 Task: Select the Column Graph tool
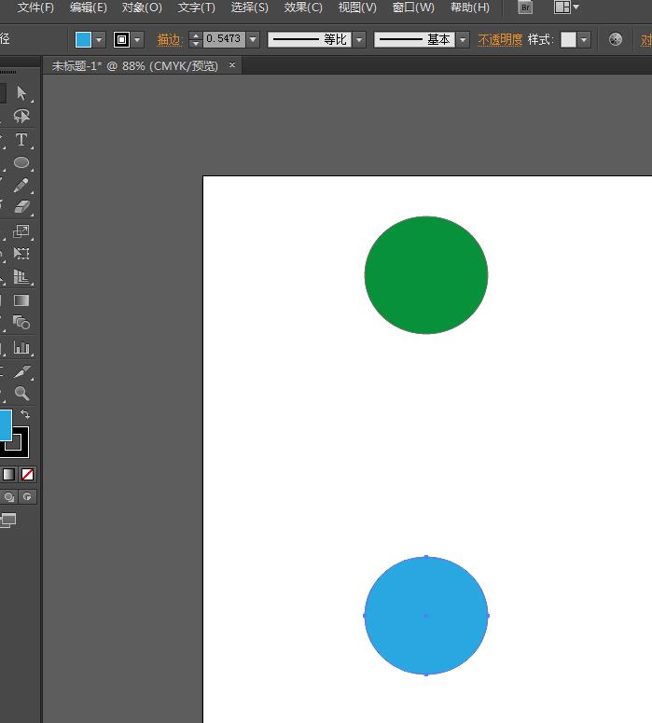[x=21, y=347]
